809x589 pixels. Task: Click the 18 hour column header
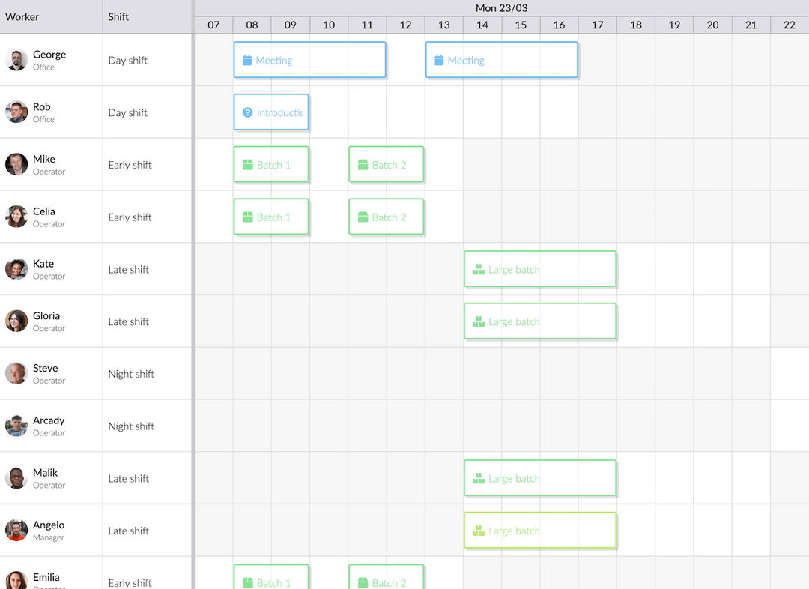coord(635,25)
